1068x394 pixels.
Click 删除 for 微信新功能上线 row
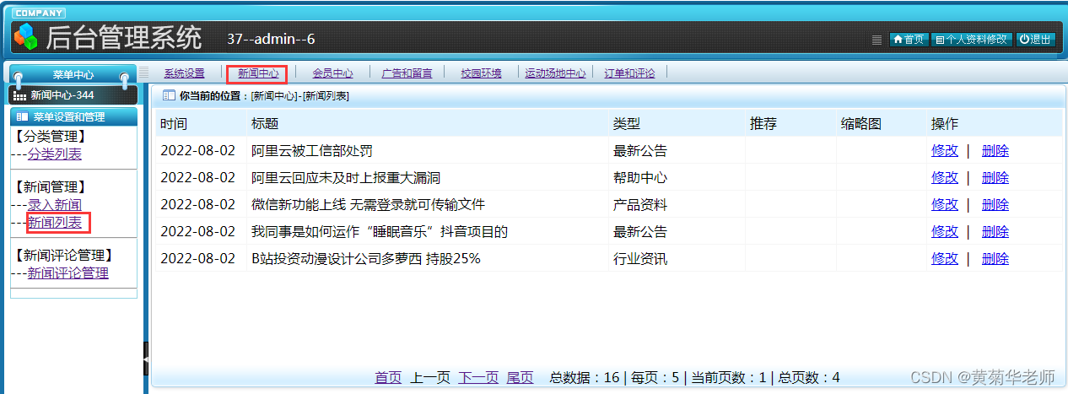995,205
